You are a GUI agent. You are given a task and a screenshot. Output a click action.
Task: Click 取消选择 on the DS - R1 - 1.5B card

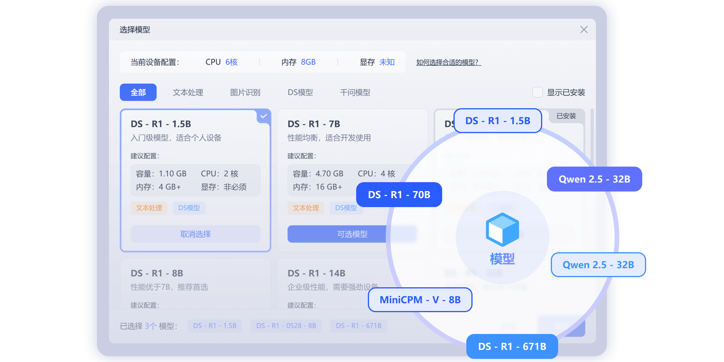point(195,234)
